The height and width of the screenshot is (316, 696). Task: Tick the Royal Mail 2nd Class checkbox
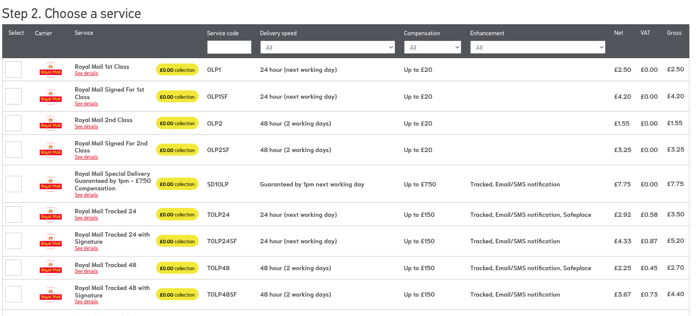coord(14,123)
